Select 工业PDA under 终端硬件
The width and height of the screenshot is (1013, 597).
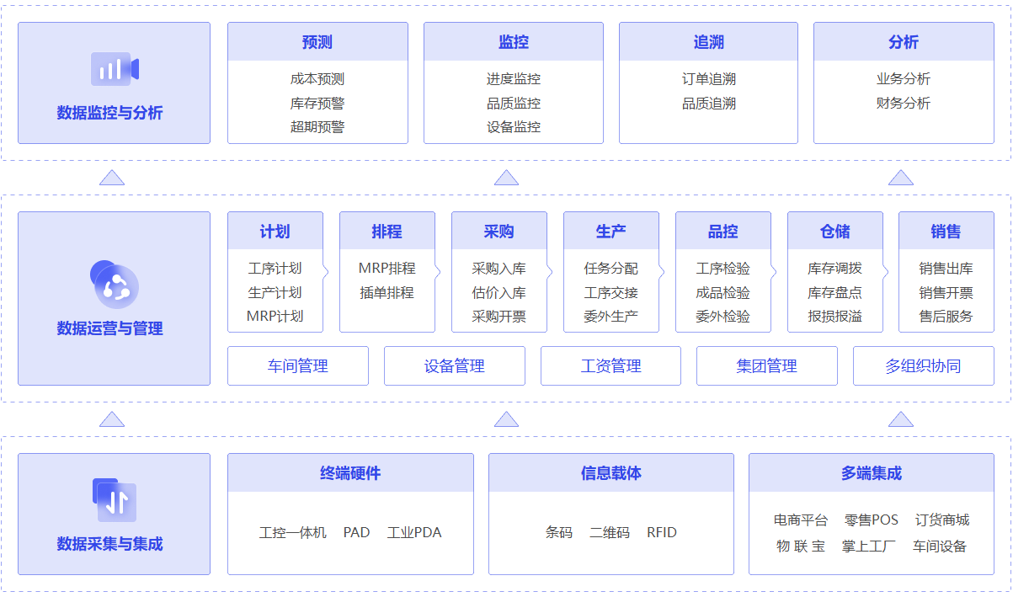pos(414,533)
